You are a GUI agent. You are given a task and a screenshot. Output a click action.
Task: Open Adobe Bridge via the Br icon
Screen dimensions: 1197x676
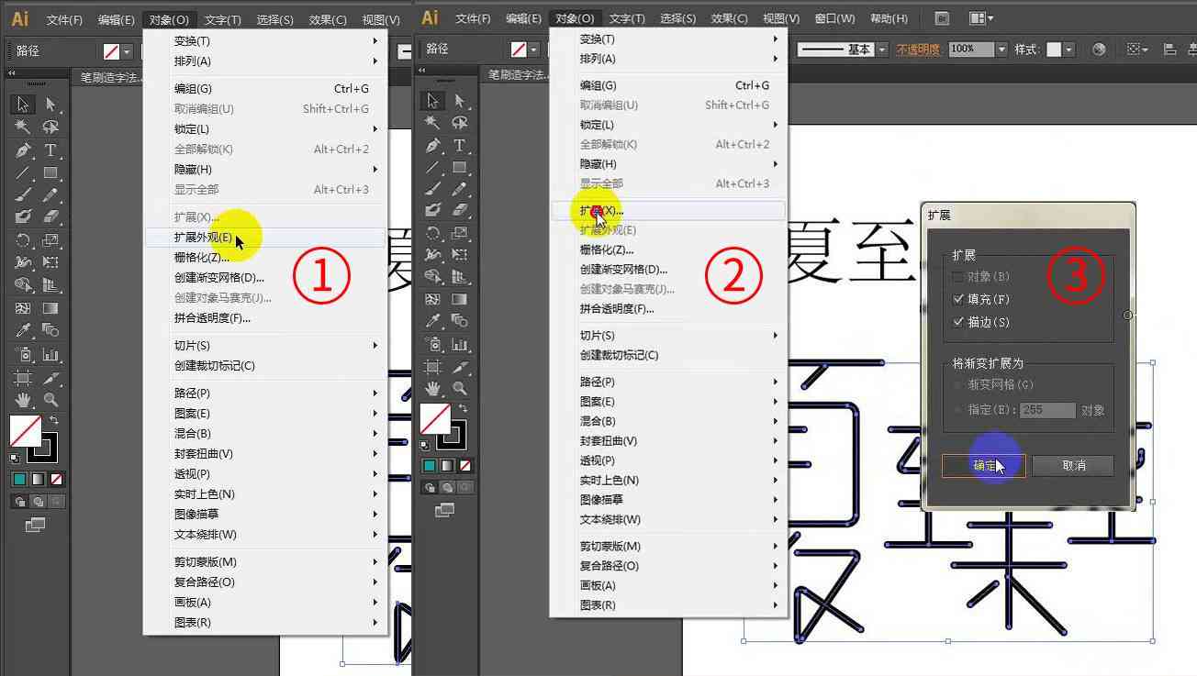[x=942, y=17]
